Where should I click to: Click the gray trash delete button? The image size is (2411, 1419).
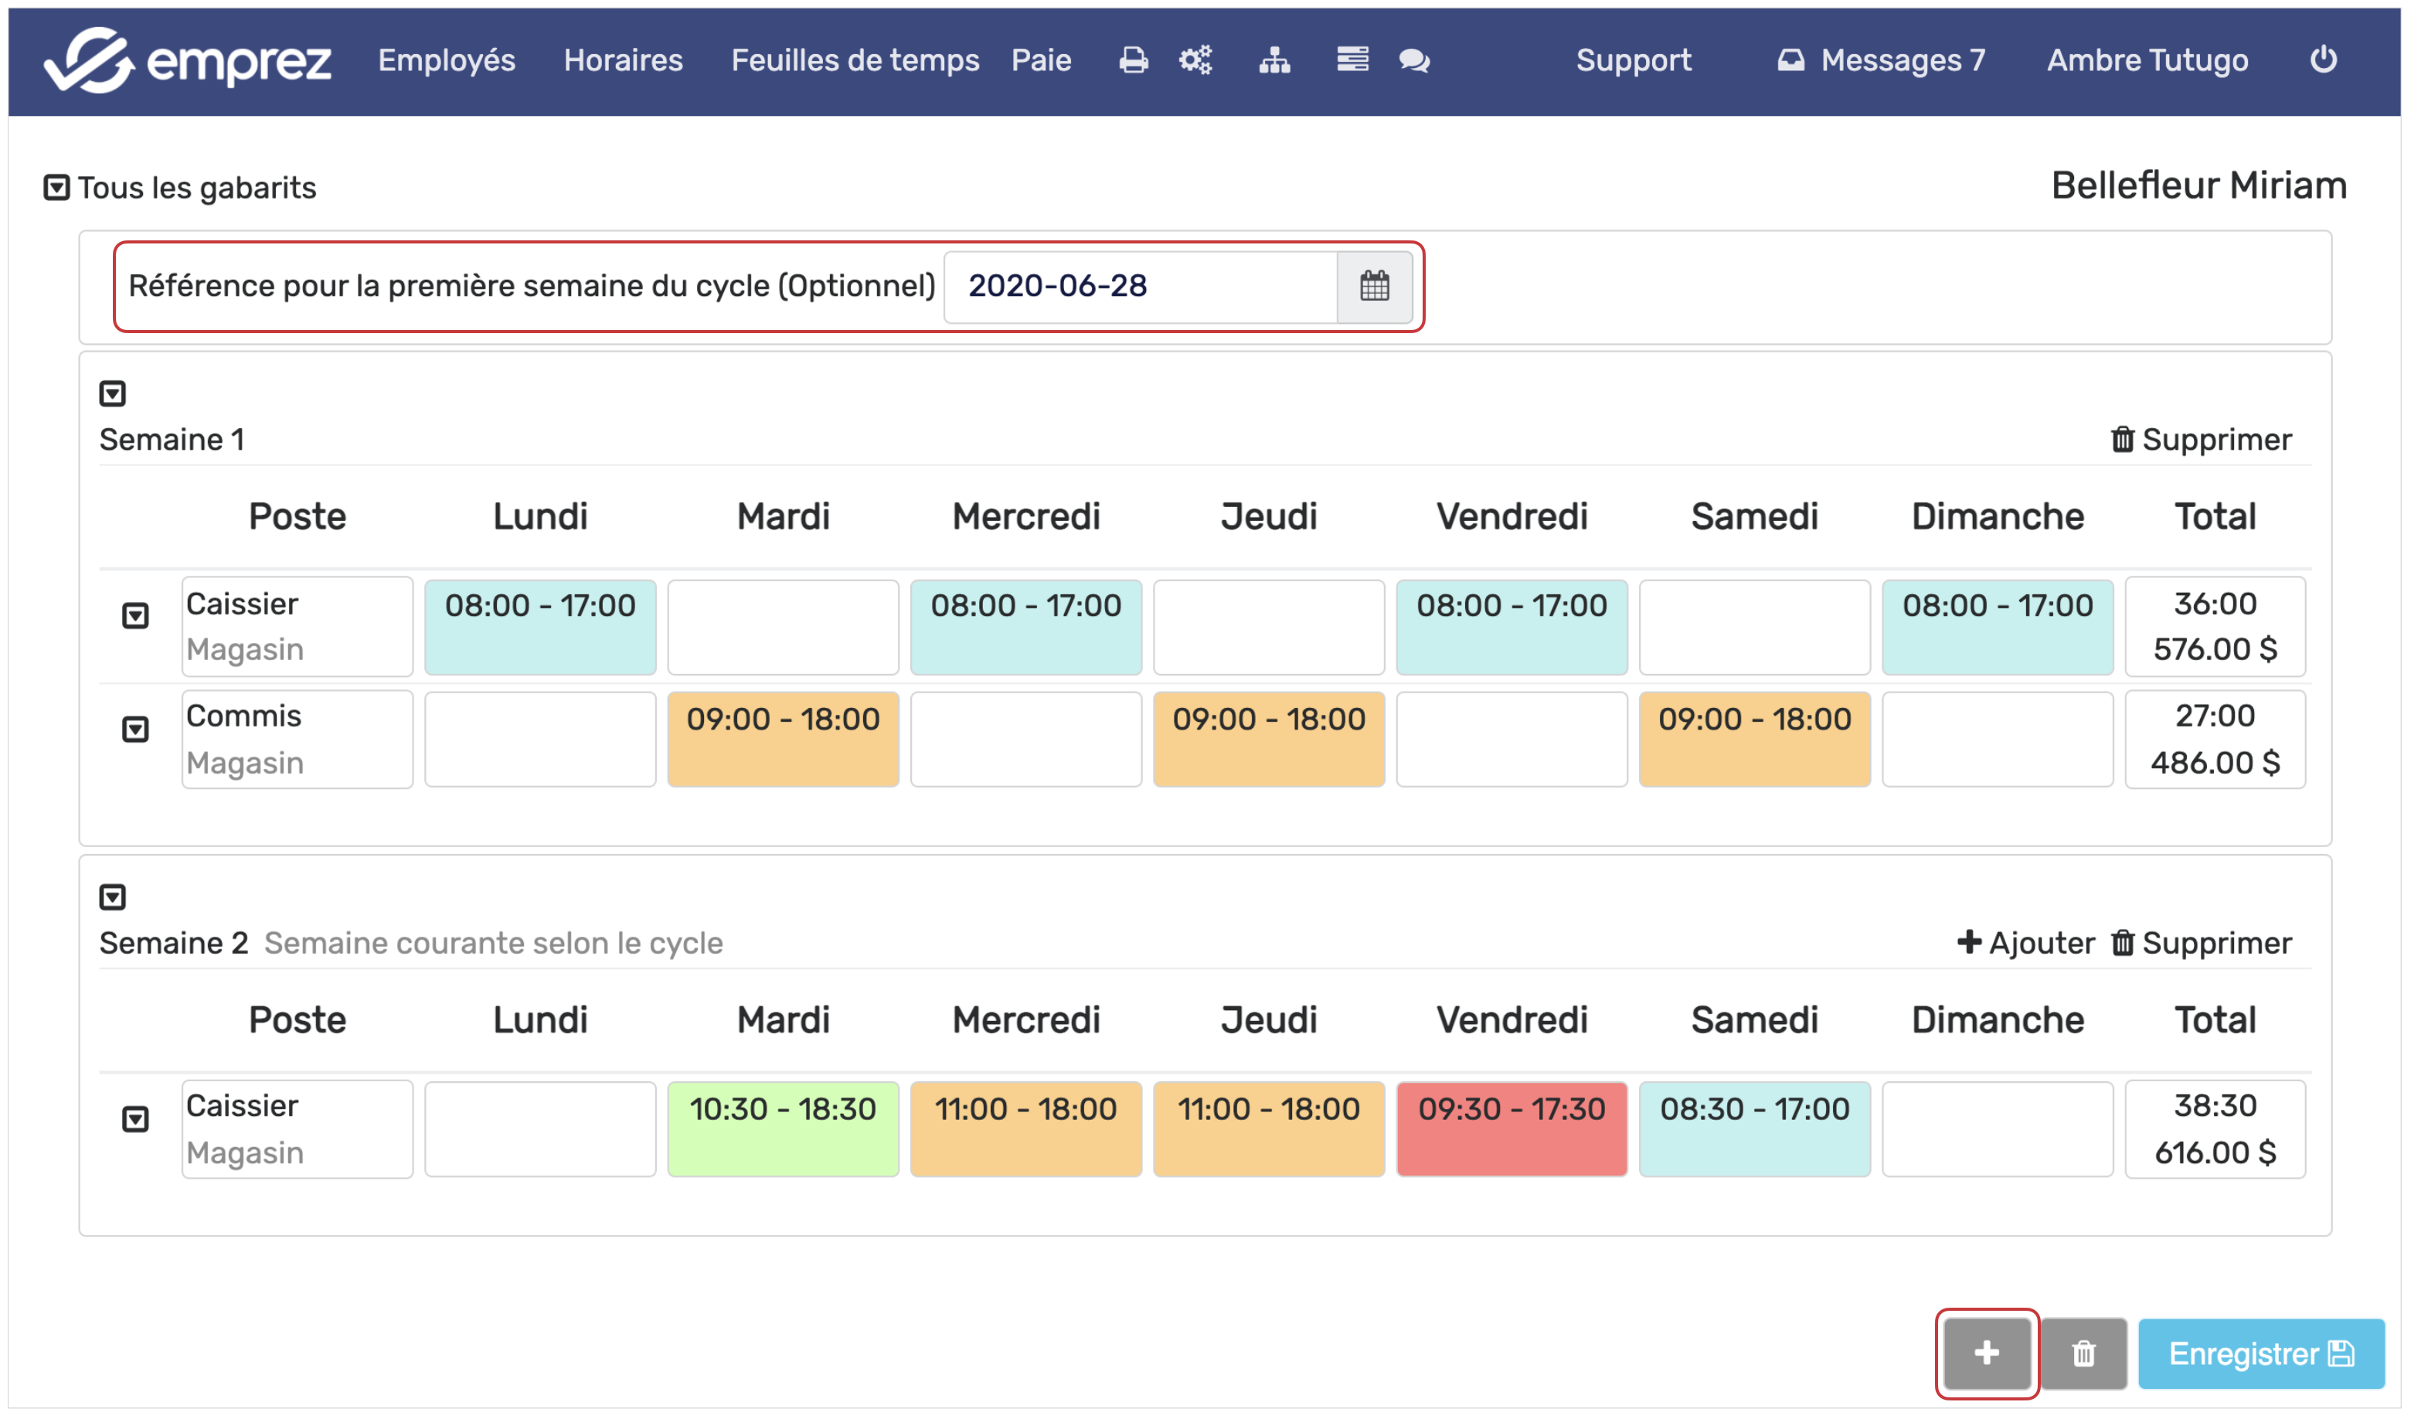point(2084,1353)
